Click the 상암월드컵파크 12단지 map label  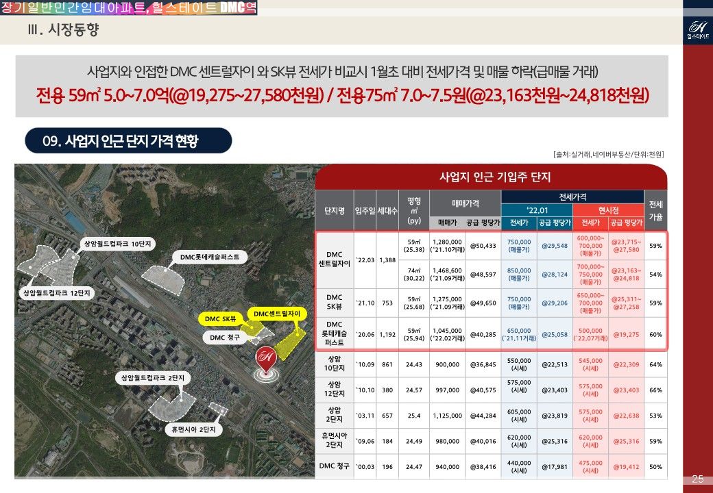[57, 293]
